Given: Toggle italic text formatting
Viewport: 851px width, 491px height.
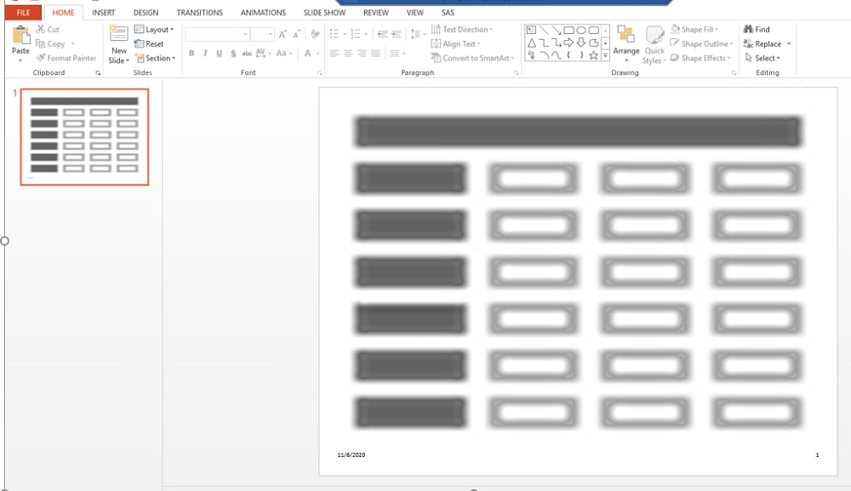Looking at the screenshot, I should click(205, 54).
